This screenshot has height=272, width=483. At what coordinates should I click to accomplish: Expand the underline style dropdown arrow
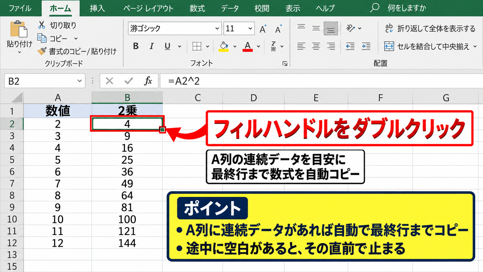point(179,46)
